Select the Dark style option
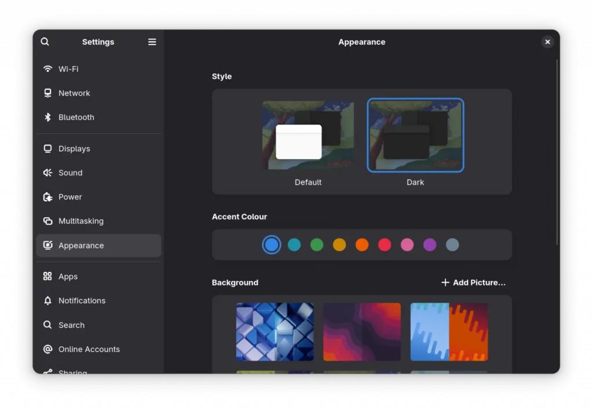593x410 pixels. click(x=415, y=136)
